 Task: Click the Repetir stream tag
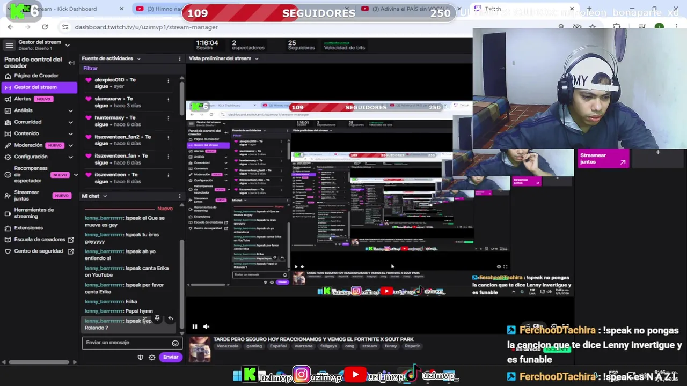tap(412, 346)
